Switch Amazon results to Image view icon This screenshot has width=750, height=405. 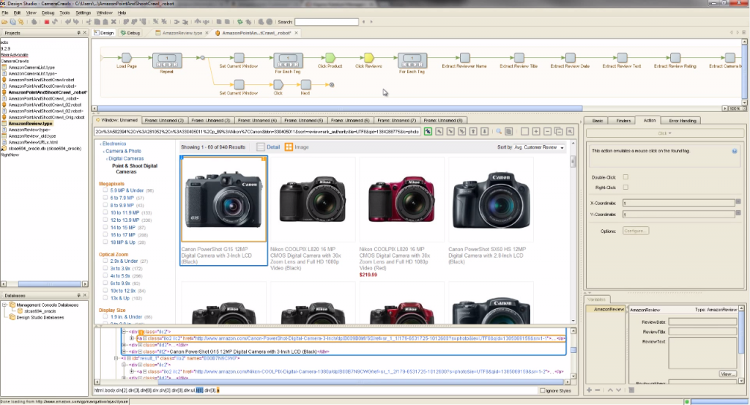pyautogui.click(x=289, y=146)
